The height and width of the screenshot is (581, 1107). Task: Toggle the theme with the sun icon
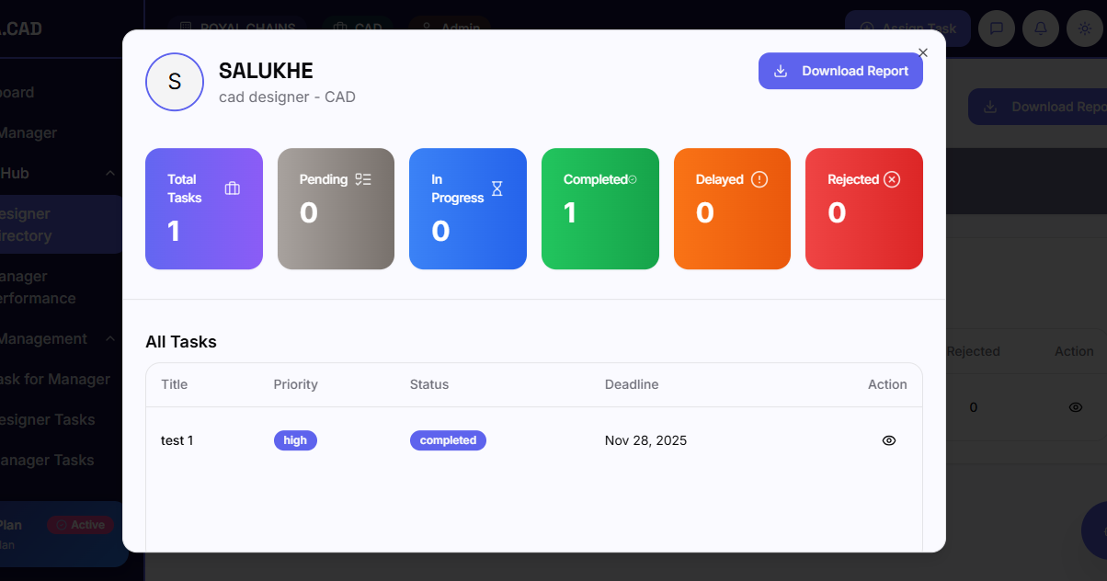pyautogui.click(x=1084, y=28)
